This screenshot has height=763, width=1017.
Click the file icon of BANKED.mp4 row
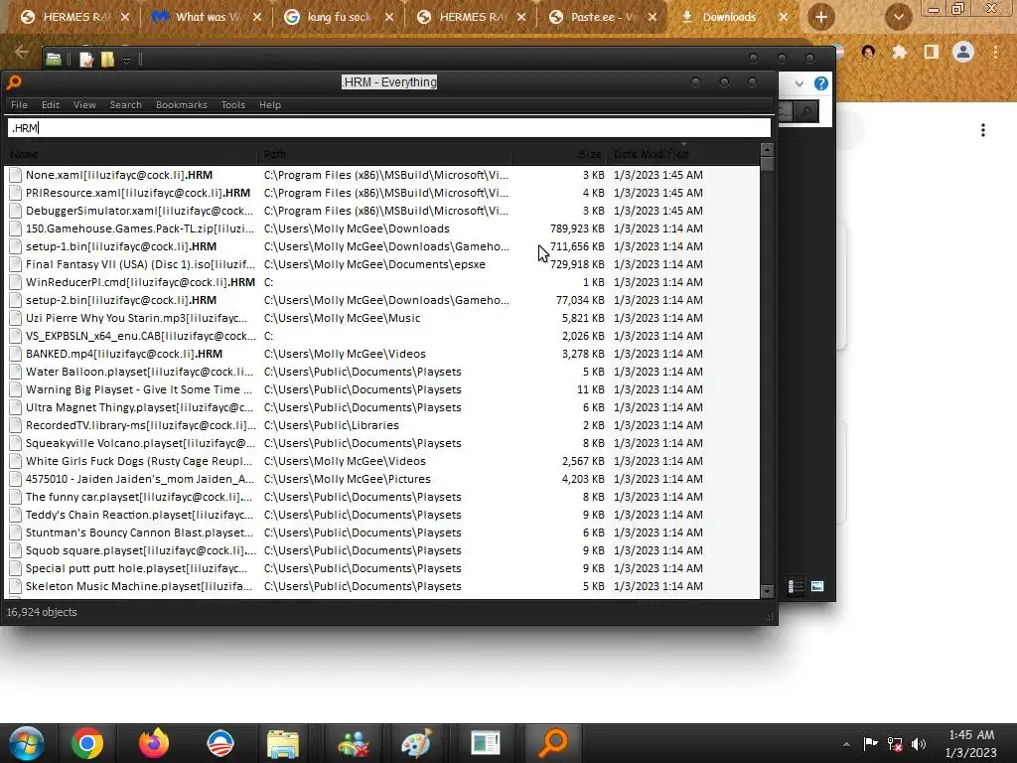(x=15, y=354)
